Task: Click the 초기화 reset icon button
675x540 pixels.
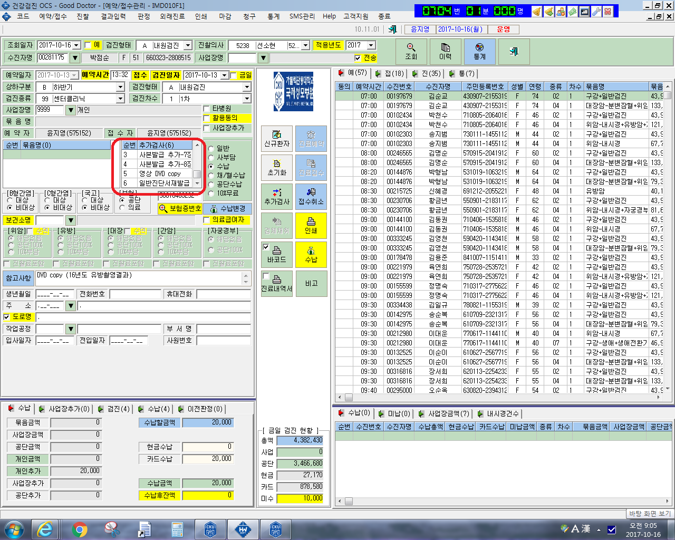Action: tap(277, 168)
